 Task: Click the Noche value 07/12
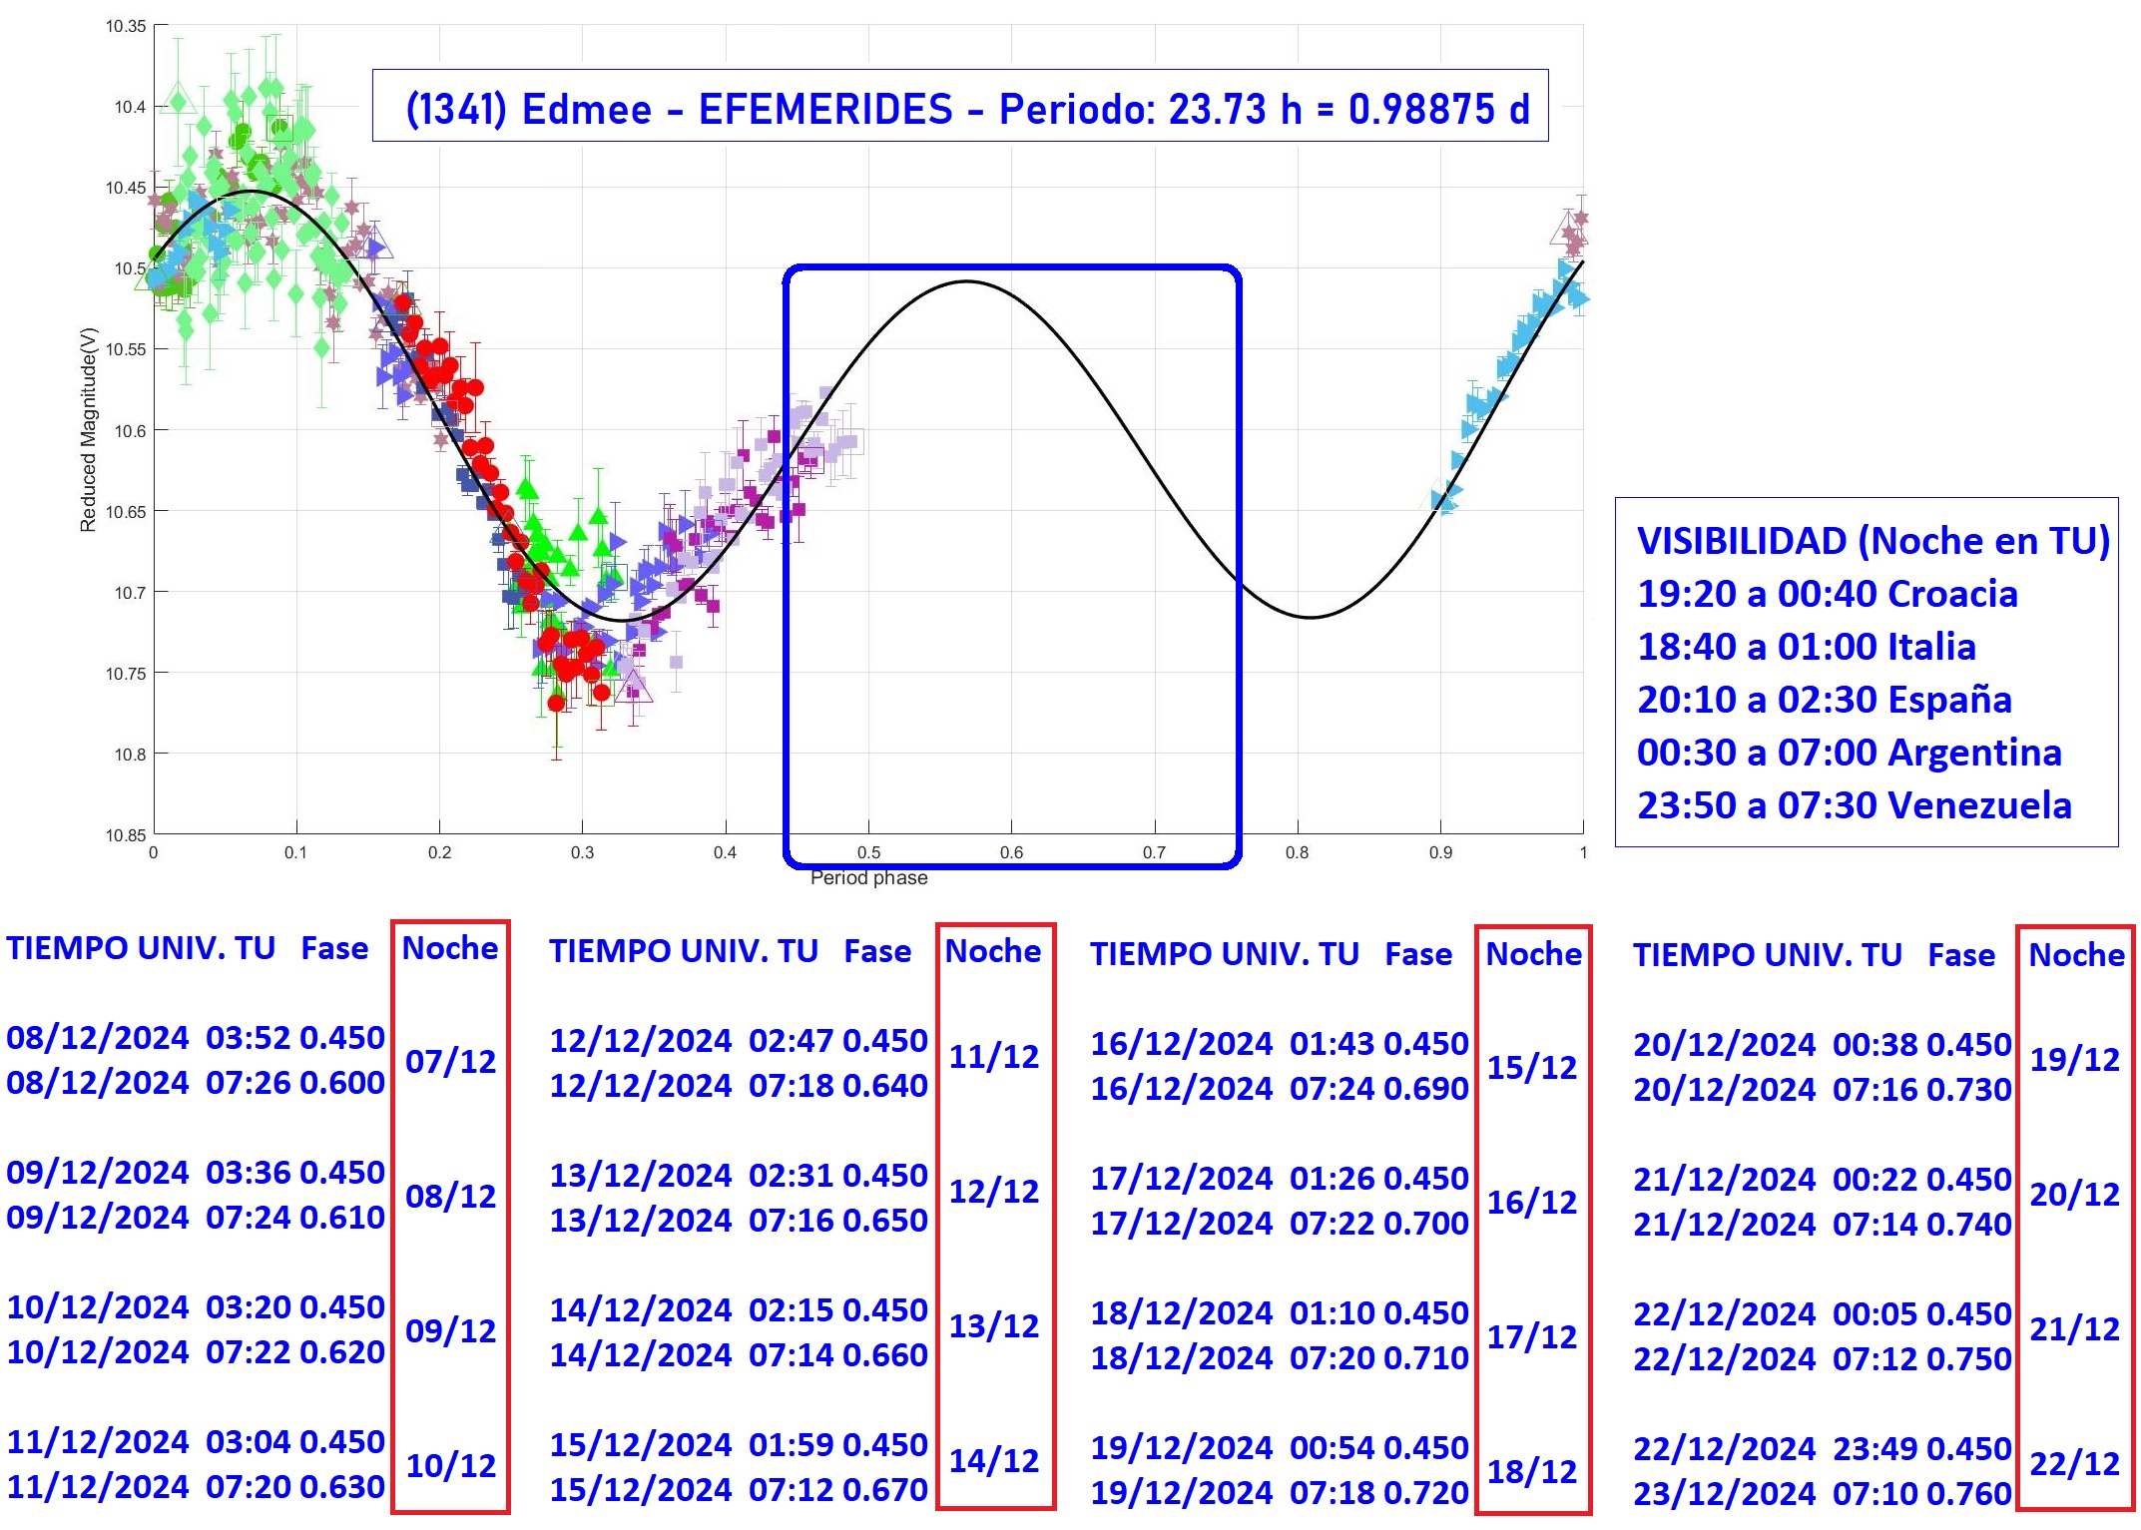click(x=450, y=1061)
